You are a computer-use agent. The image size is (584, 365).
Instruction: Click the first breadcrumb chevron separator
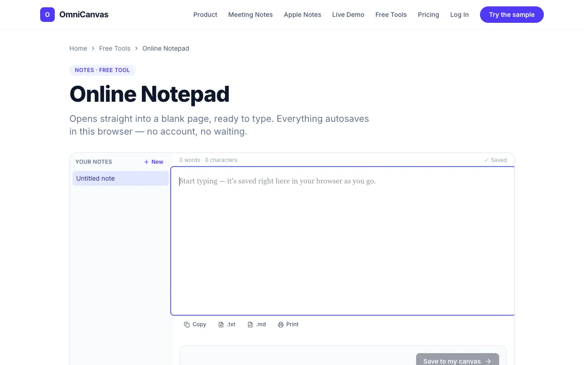coord(93,48)
